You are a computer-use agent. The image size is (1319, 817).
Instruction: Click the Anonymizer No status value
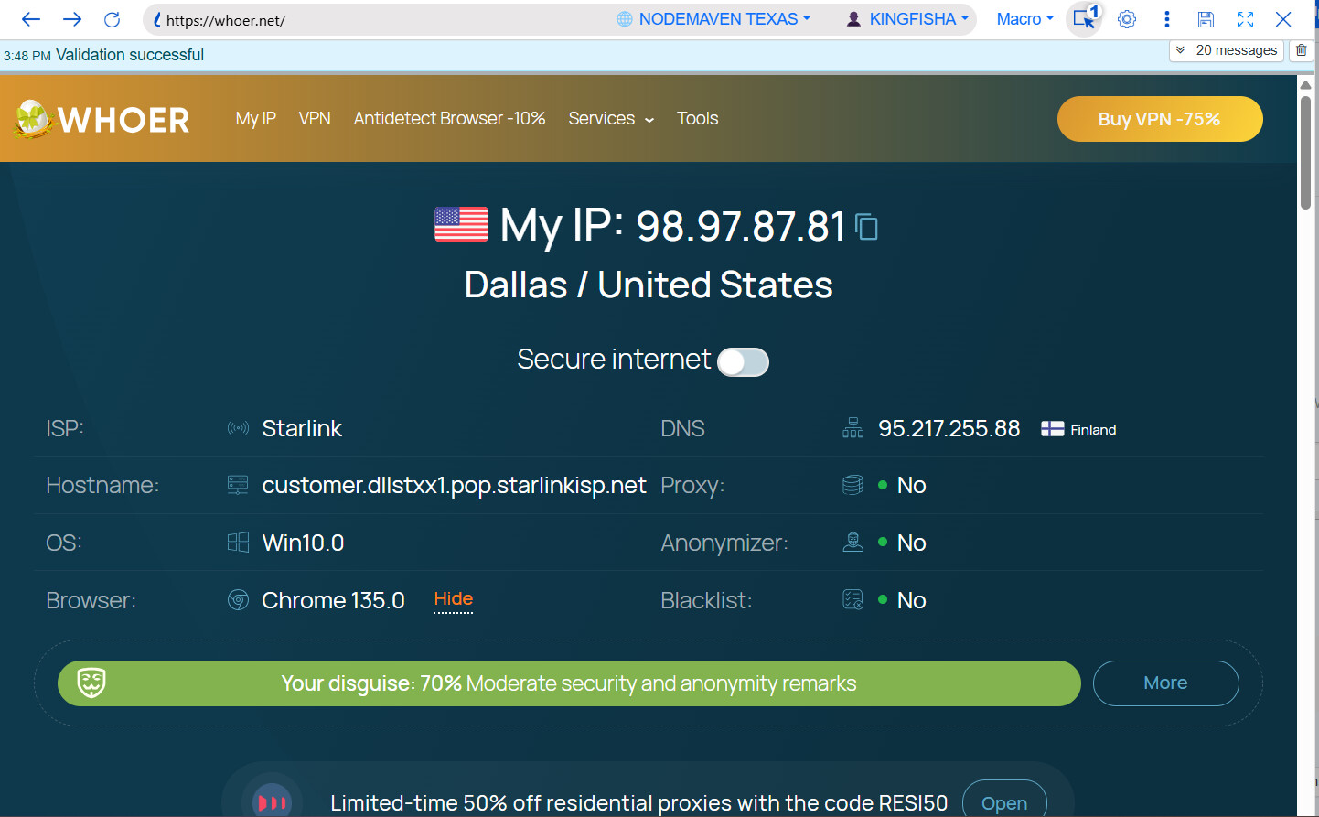coord(911,543)
